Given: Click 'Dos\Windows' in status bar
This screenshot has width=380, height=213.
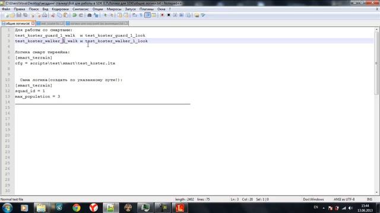Looking at the screenshot, I should pyautogui.click(x=313, y=199).
